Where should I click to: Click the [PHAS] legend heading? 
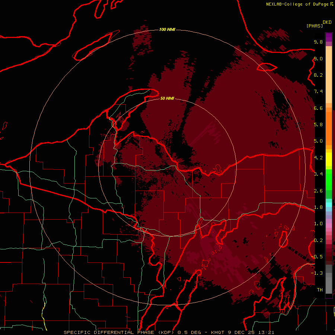tap(315, 26)
